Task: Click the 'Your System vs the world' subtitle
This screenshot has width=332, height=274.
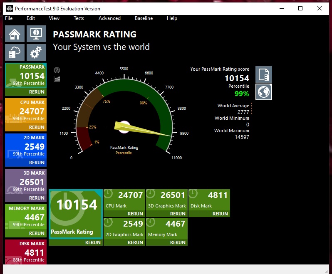Action: tap(101, 47)
